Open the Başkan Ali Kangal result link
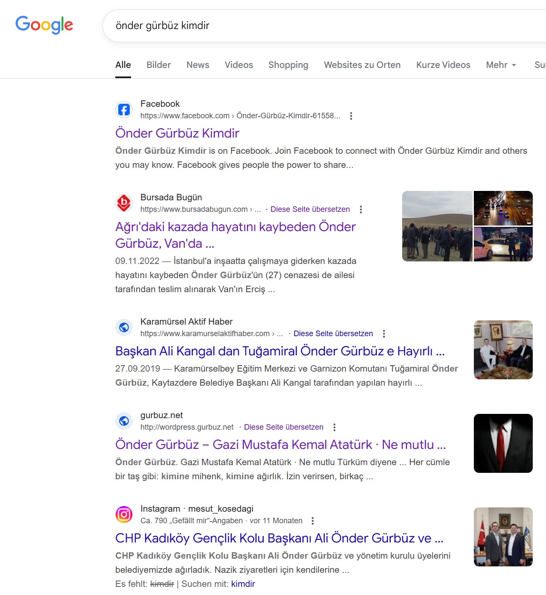 (x=280, y=351)
